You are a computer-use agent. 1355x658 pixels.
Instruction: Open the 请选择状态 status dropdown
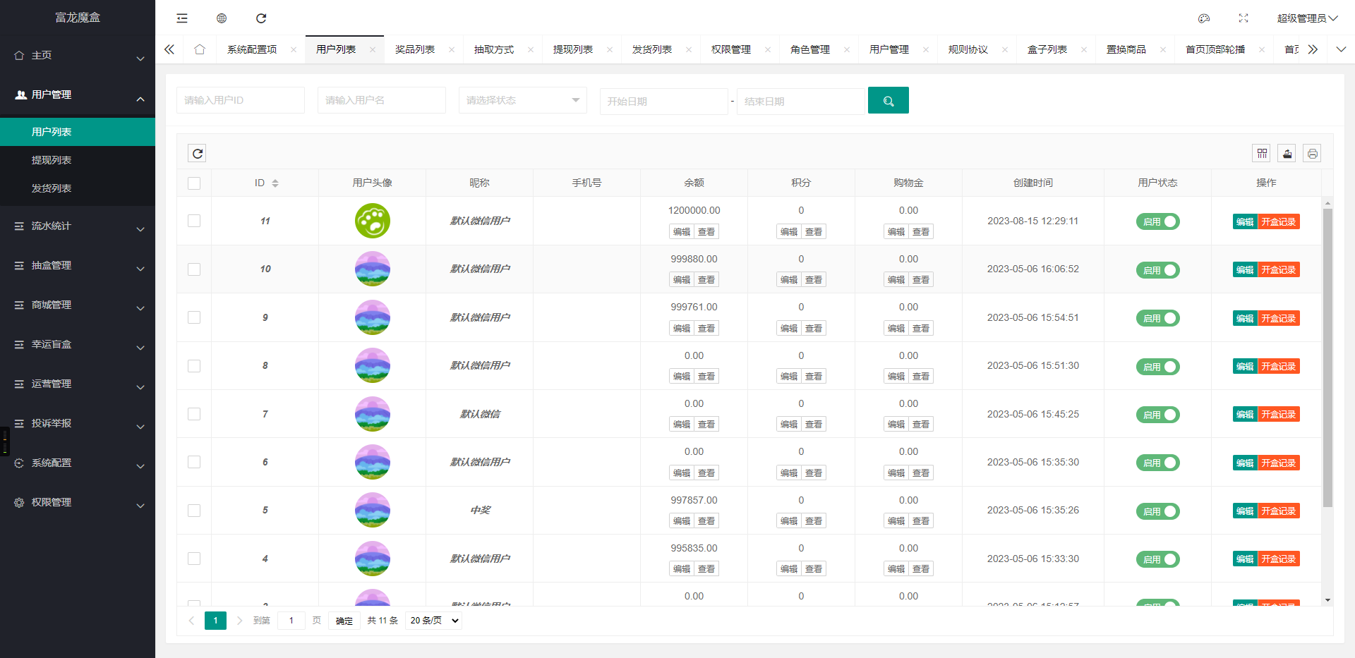(x=523, y=100)
